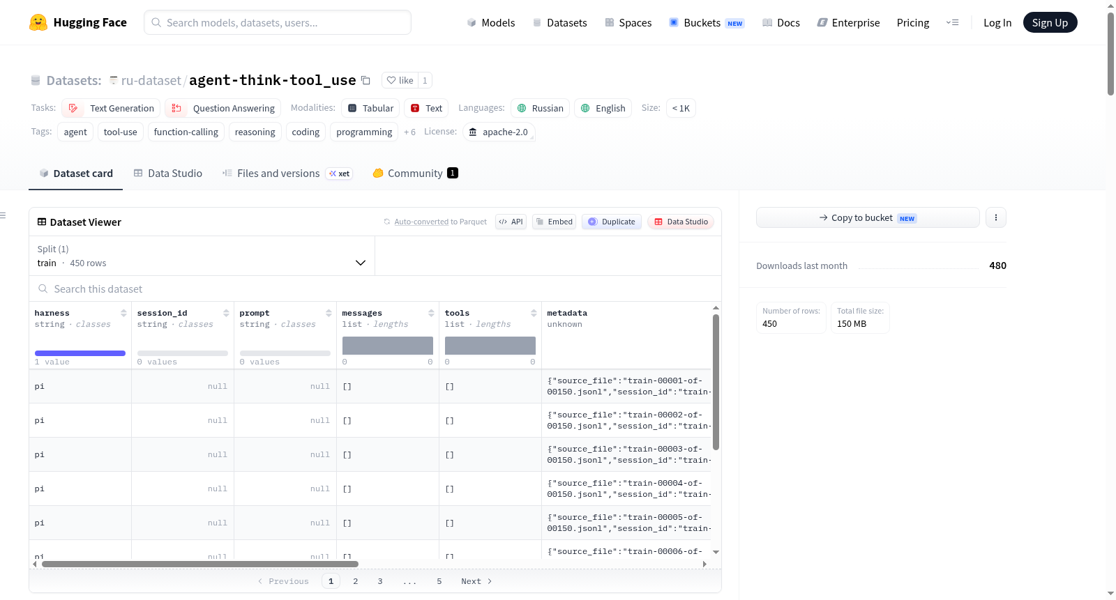
Task: Click the Question Answering task tag
Action: [x=223, y=108]
